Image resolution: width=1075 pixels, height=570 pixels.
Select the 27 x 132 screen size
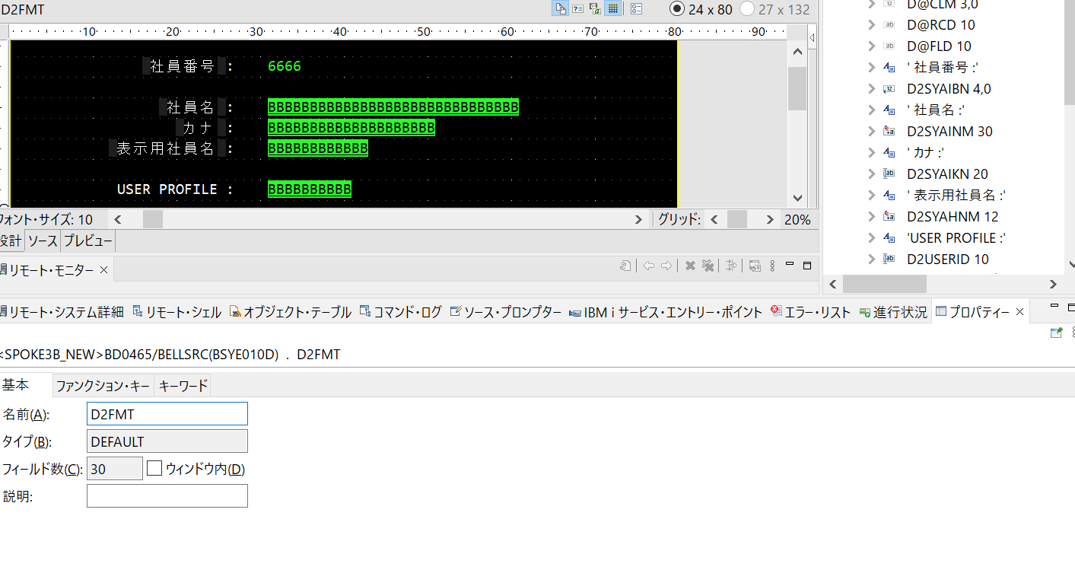(x=774, y=9)
